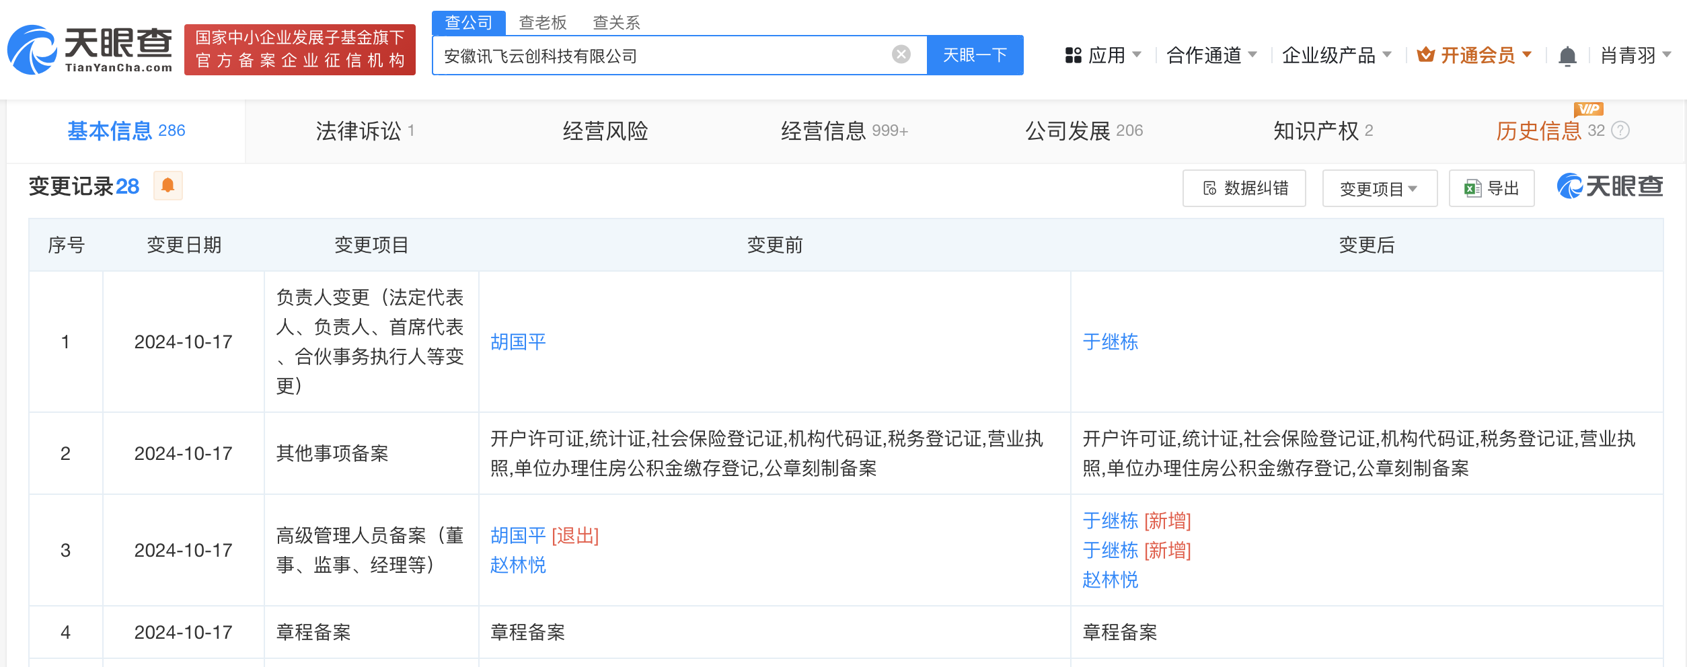This screenshot has height=667, width=1687.
Task: Click the 变更记录 28 section title
Action: click(84, 186)
